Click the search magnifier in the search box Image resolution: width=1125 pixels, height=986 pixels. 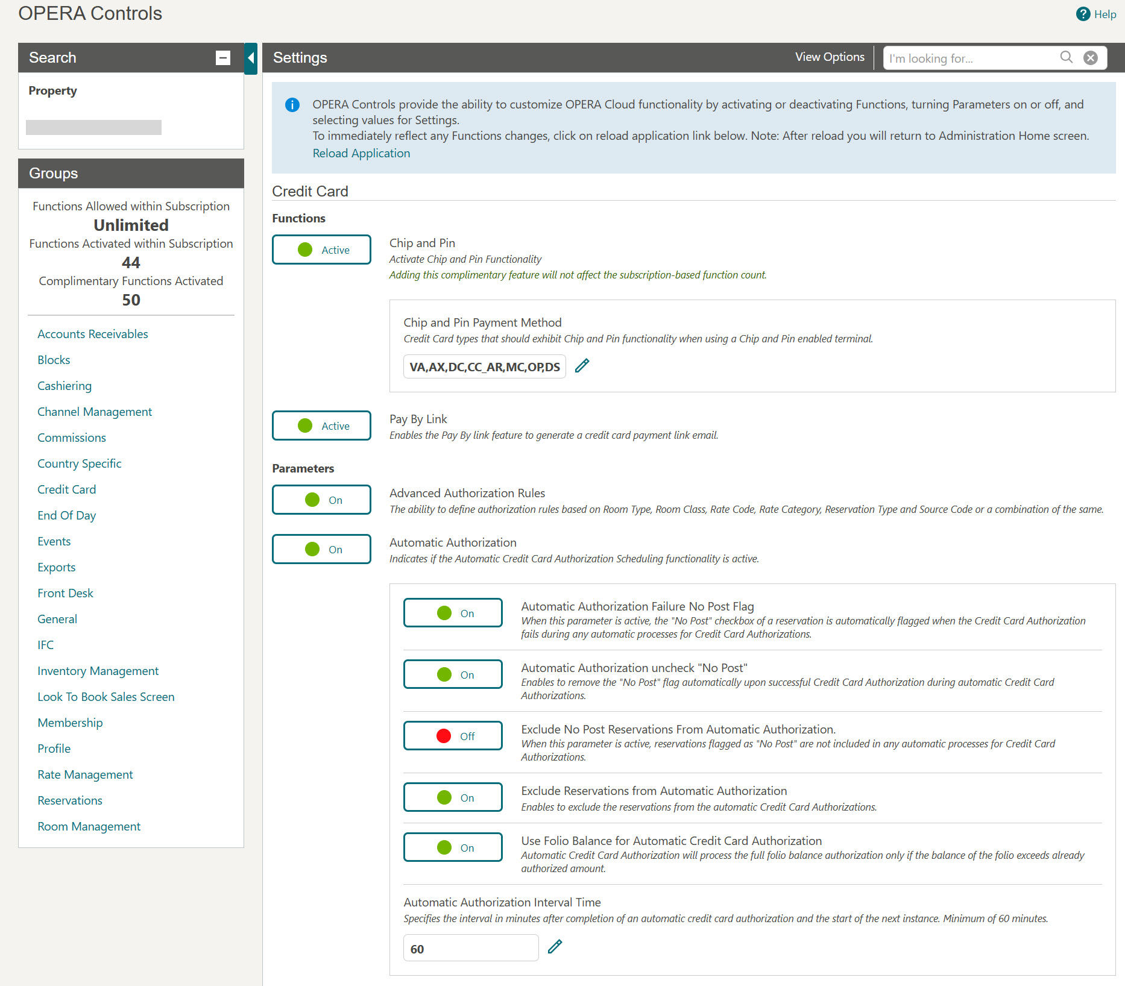point(1067,57)
